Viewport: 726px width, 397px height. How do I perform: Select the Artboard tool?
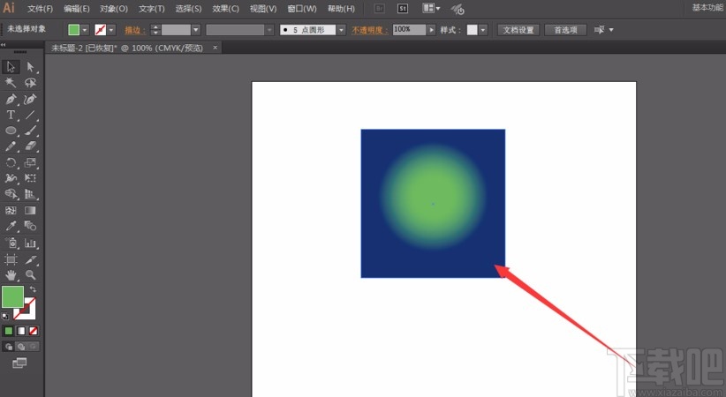(11, 259)
